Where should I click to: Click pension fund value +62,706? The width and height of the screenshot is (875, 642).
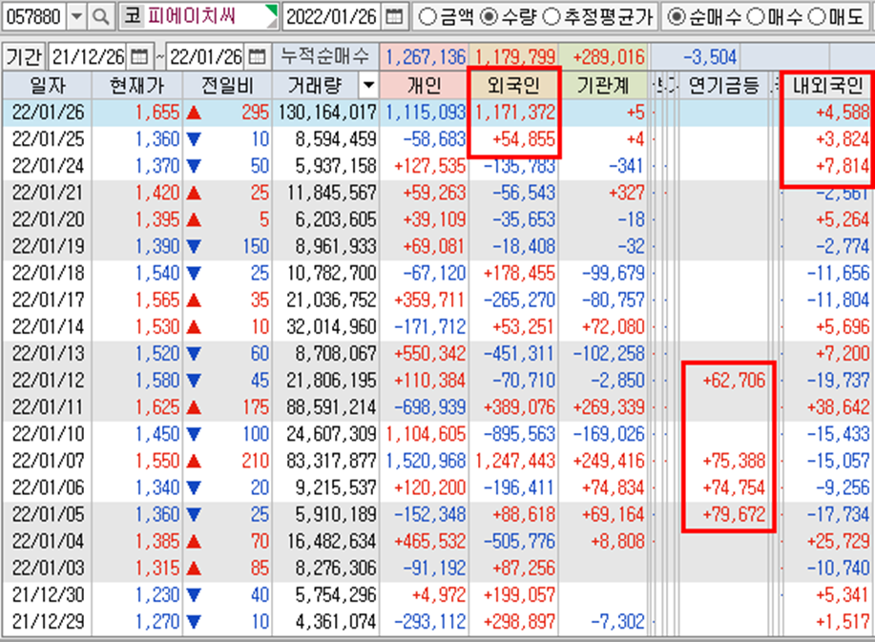[x=734, y=381]
